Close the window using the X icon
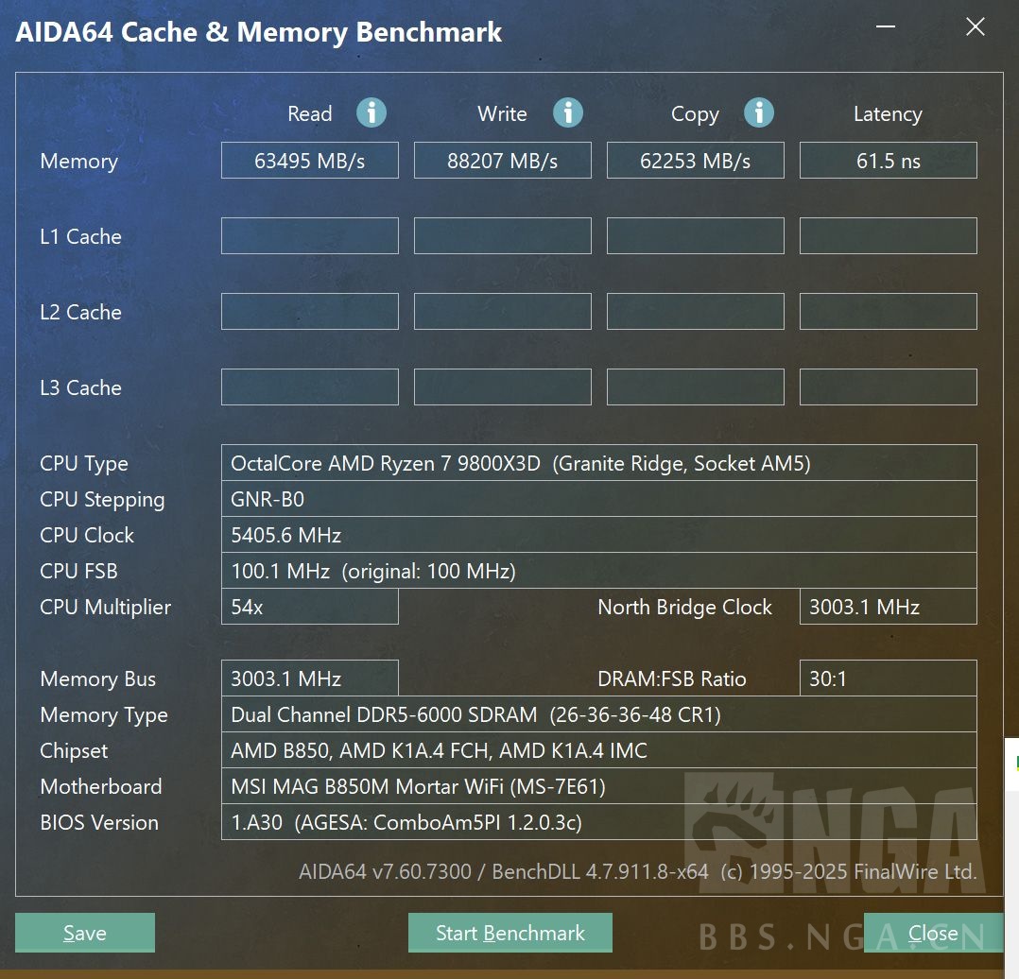This screenshot has width=1019, height=979. (x=975, y=27)
